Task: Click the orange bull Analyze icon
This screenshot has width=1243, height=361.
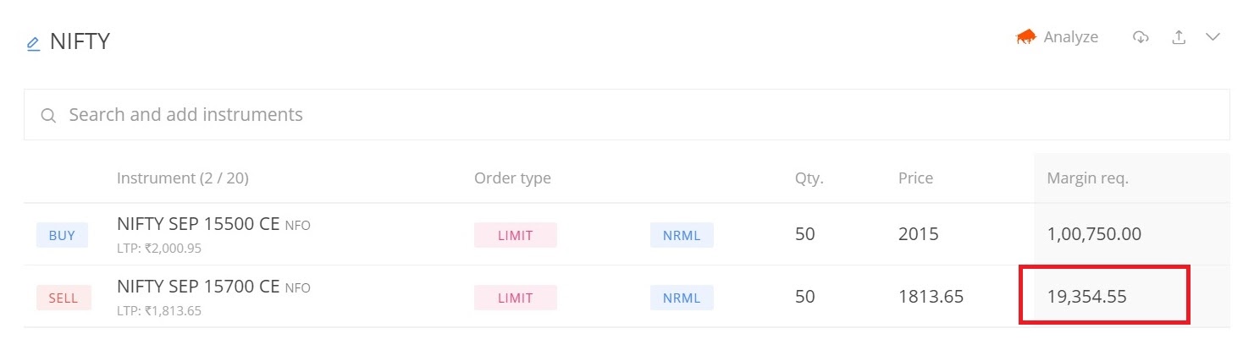Action: click(x=1026, y=37)
